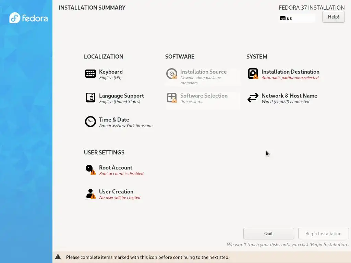351x263 pixels.
Task: Click the Software Selection package icon
Action: [172, 98]
